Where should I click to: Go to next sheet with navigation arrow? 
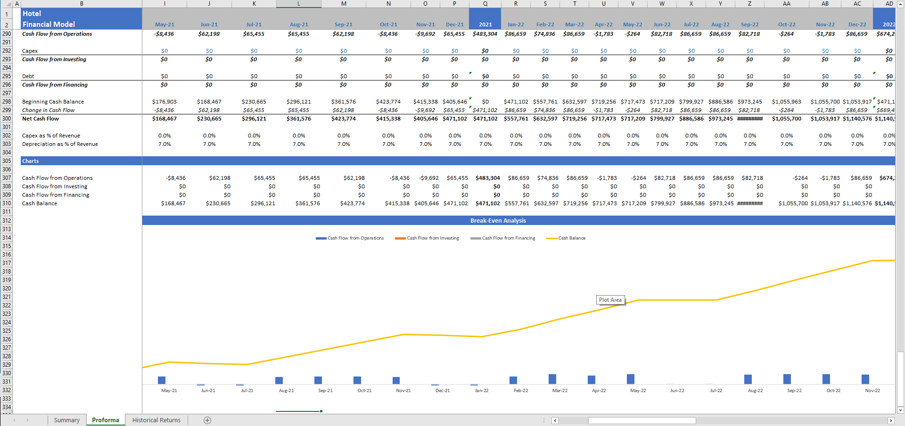pyautogui.click(x=28, y=420)
